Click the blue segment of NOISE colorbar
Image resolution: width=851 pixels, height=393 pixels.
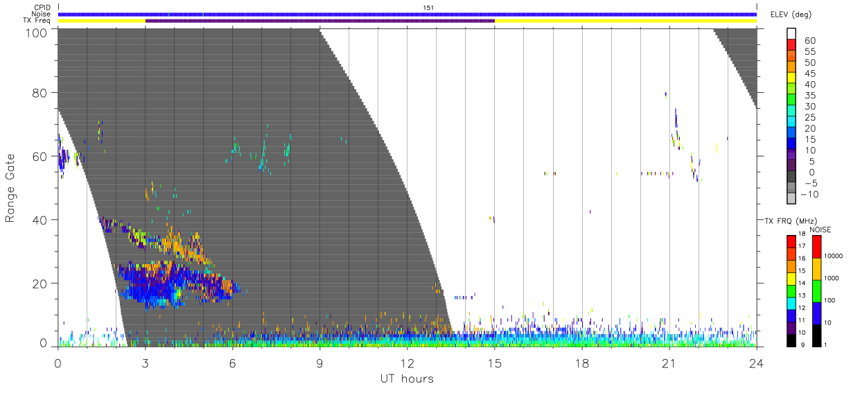coord(816,313)
